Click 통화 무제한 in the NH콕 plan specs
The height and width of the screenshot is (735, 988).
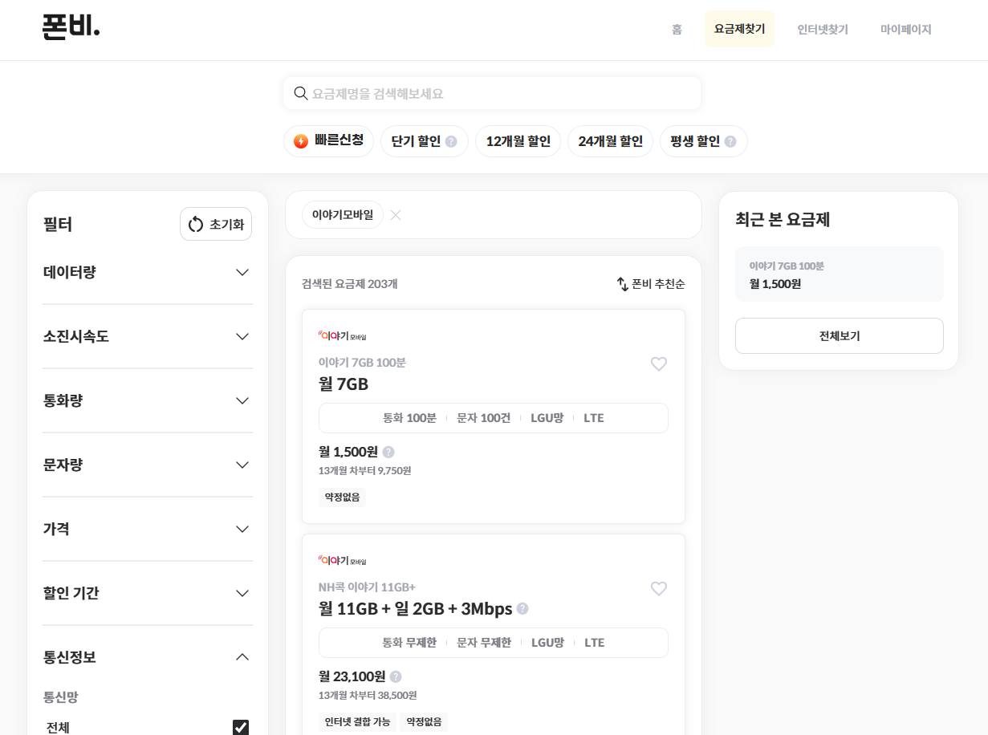pyautogui.click(x=409, y=643)
